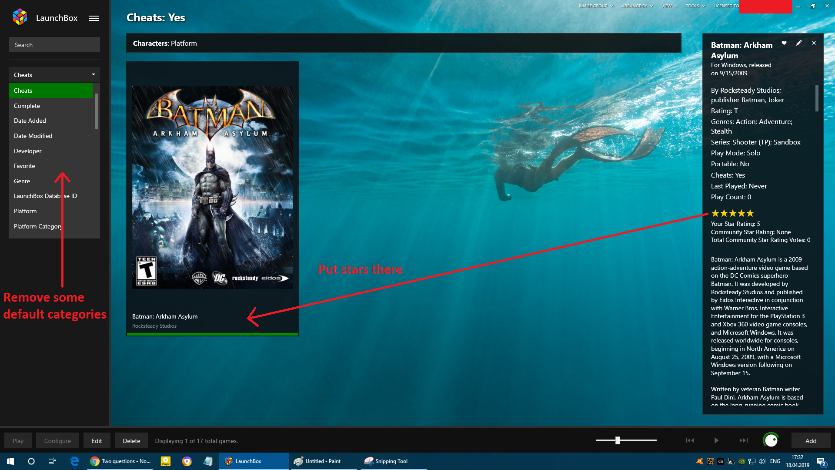Click the Delete button
This screenshot has width=835, height=470.
(131, 440)
